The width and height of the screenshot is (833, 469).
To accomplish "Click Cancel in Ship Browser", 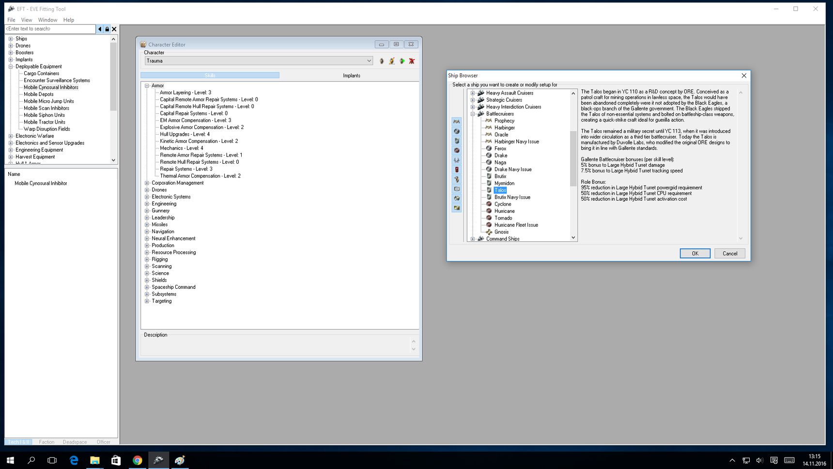I will [730, 253].
